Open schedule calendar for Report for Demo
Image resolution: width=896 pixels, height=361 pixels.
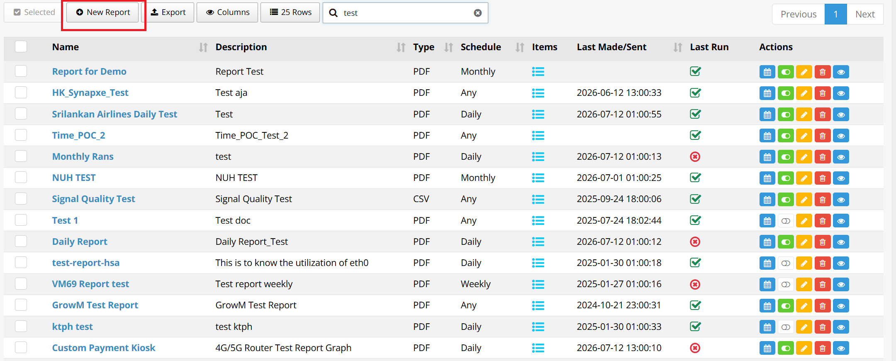[x=767, y=72]
